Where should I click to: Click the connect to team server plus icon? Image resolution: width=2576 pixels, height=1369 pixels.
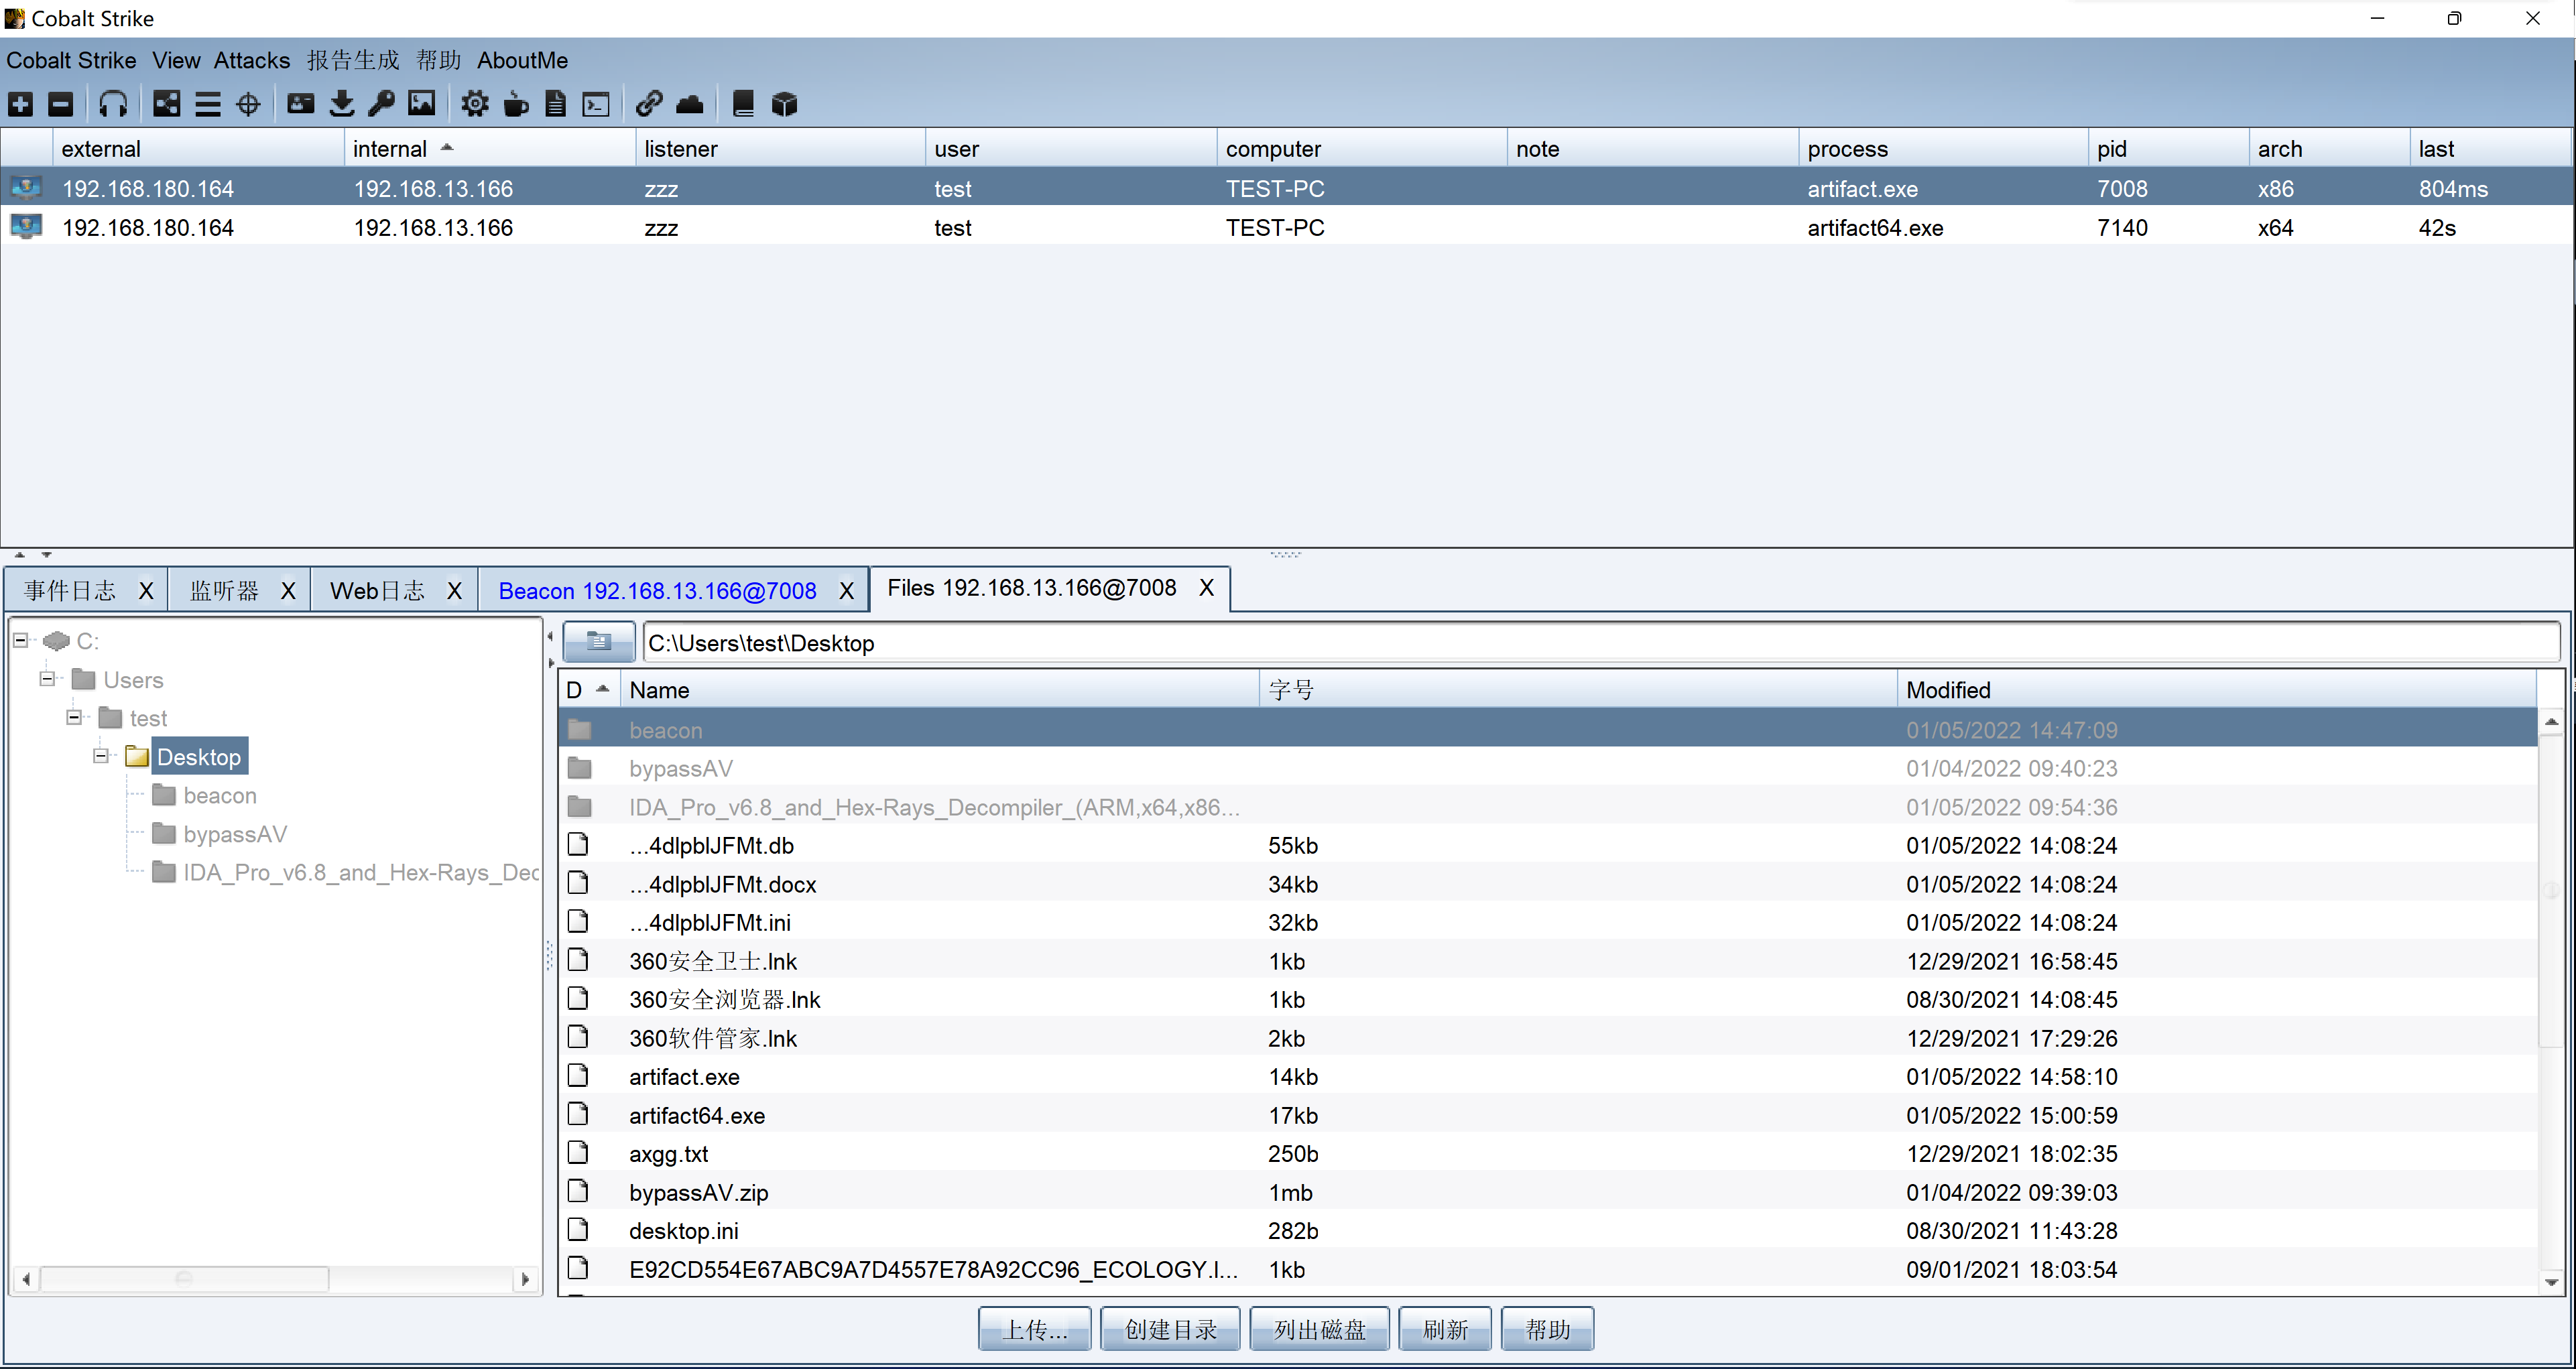pyautogui.click(x=21, y=104)
